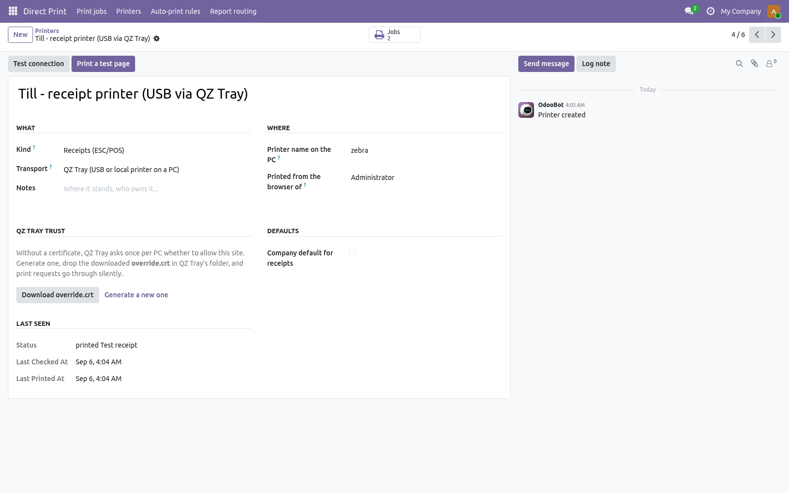Click Log note button
Viewport: 789px width, 493px height.
click(x=596, y=64)
